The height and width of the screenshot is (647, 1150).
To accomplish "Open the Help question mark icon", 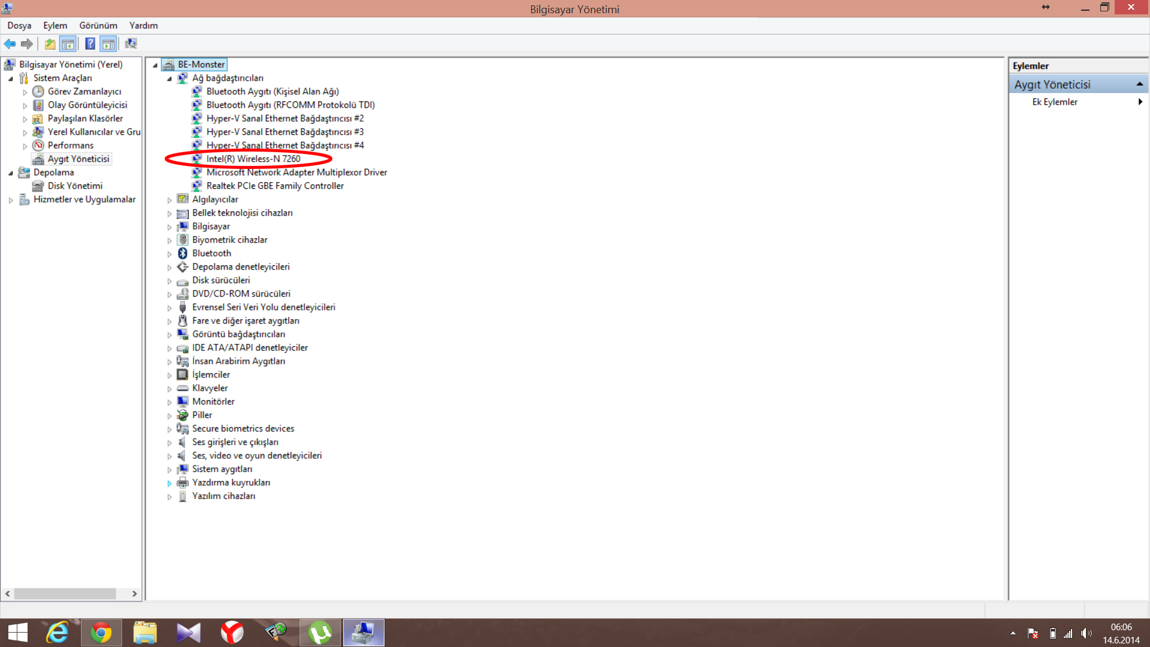I will coord(90,44).
